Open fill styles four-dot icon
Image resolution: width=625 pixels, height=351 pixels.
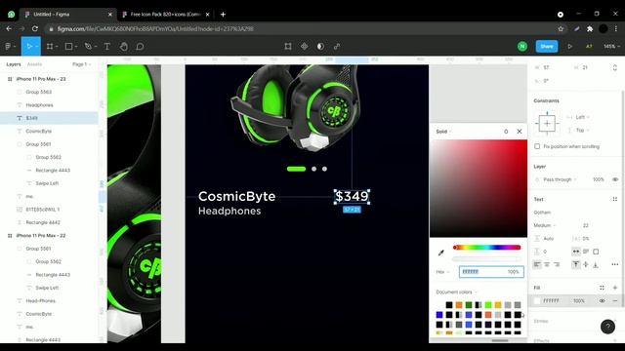(602, 288)
